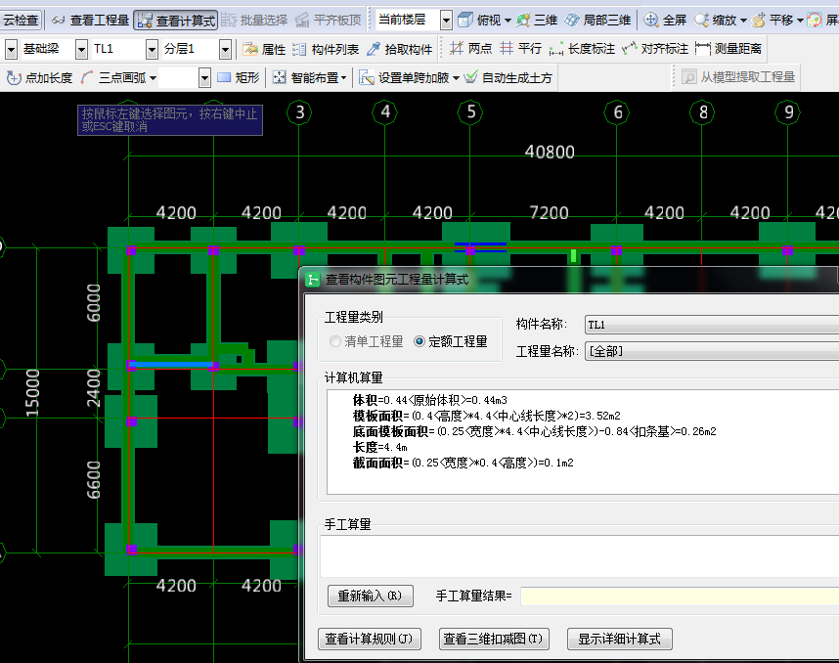The image size is (839, 663).
Task: Click the 全屏 full screen tool
Action: [665, 21]
